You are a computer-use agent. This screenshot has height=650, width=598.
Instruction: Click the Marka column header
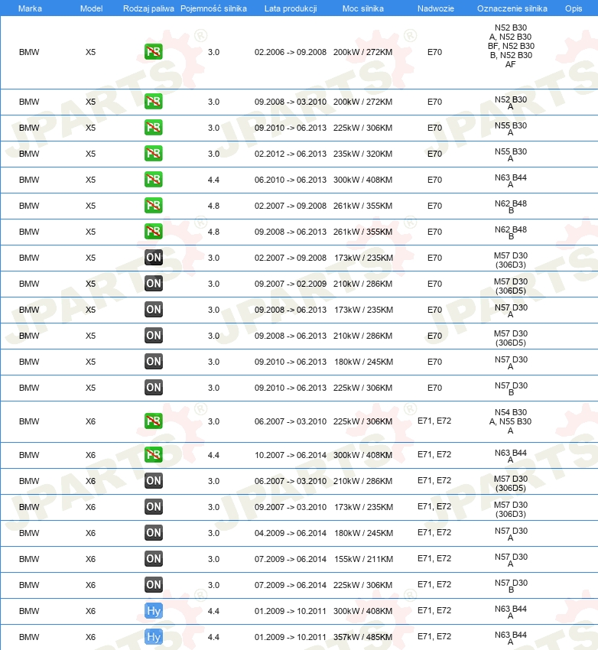coord(30,8)
